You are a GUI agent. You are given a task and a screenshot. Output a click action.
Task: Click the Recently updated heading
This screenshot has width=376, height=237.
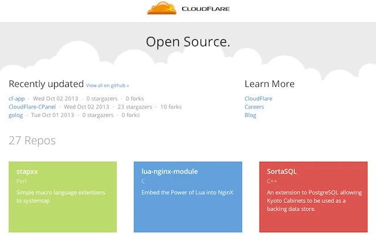(x=46, y=84)
